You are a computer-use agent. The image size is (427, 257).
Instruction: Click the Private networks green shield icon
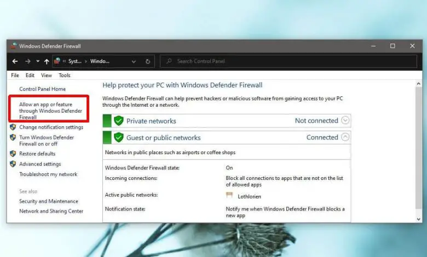point(119,121)
